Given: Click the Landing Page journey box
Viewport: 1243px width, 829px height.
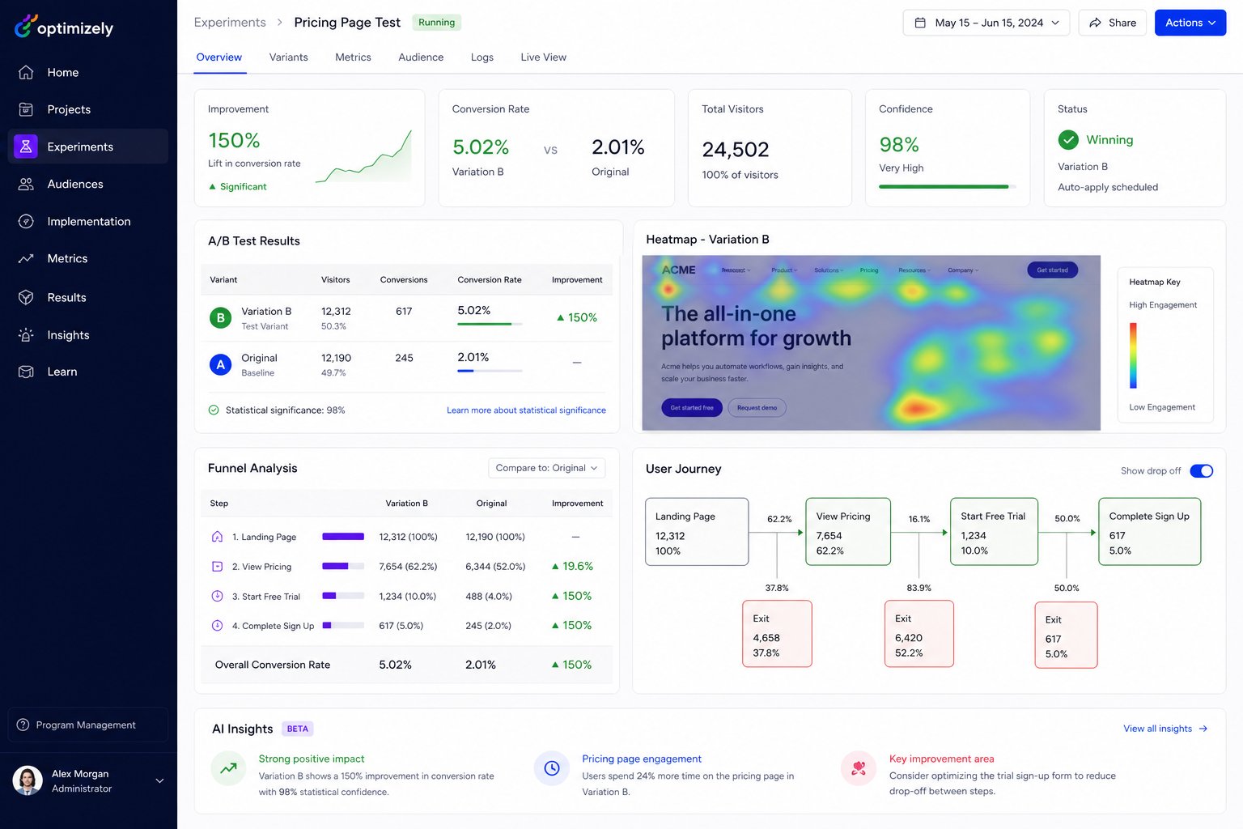Looking at the screenshot, I should (697, 531).
